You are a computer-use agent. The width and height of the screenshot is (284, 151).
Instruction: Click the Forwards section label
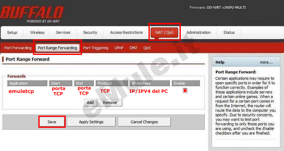16,76
